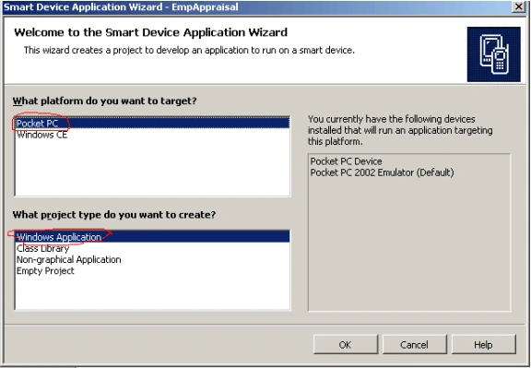This screenshot has width=531, height=368.
Task: Choose Windows Application project type
Action: (x=152, y=237)
